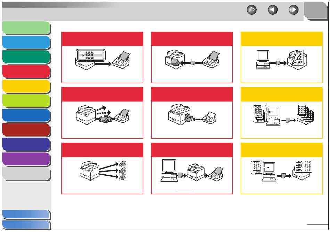Select the dark teal green sidebar tab
This screenshot has height=232, width=330.
tap(26, 57)
